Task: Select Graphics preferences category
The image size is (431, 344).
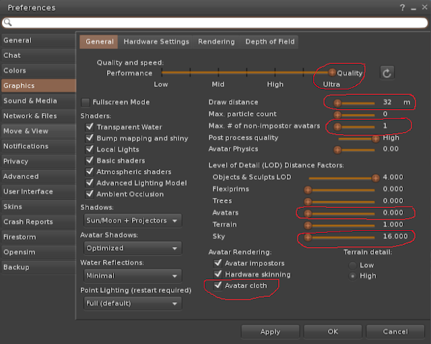Action: (38, 85)
